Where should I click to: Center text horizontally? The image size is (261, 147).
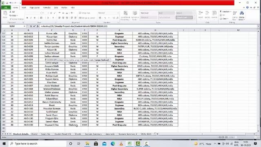point(63,18)
